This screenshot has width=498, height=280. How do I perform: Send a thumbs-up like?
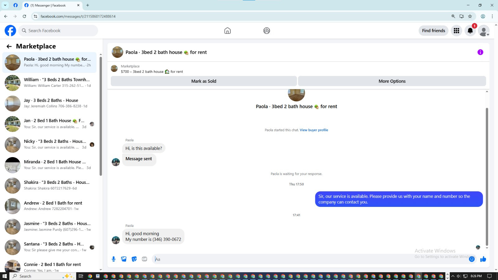[x=483, y=259]
